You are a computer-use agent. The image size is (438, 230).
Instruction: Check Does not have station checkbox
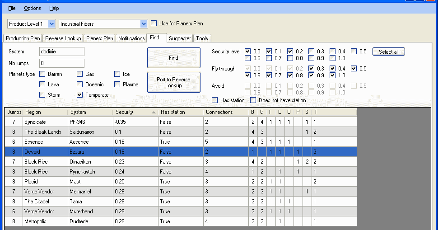(x=253, y=100)
